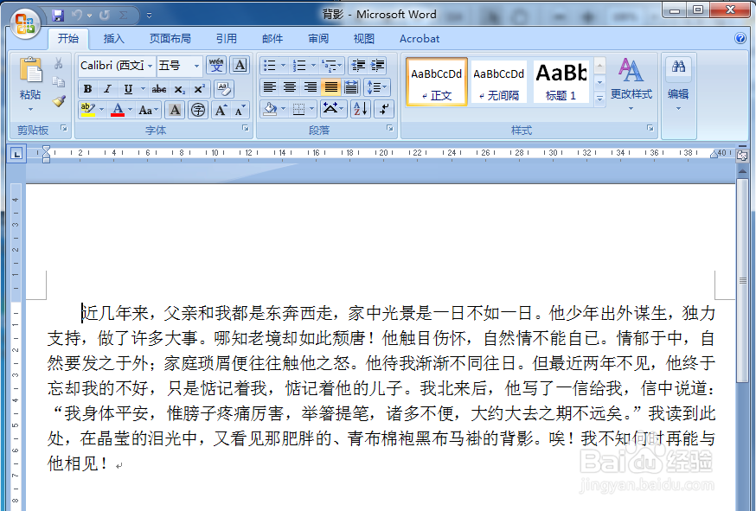756x511 pixels.
Task: Toggle paragraph mark visibility
Action: click(x=383, y=109)
